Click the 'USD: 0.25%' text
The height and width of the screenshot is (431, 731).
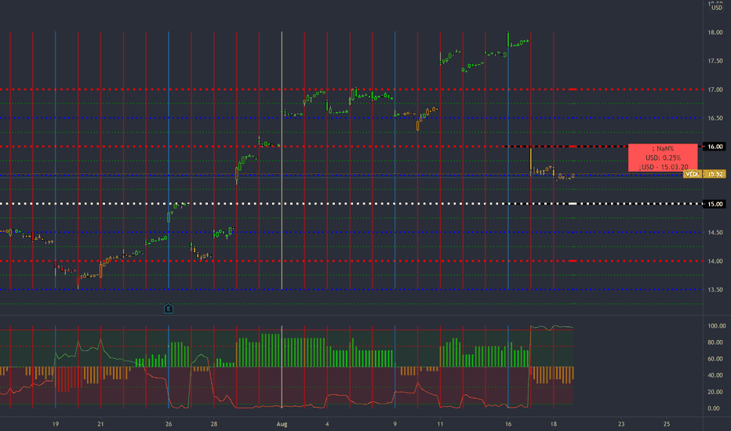(663, 158)
